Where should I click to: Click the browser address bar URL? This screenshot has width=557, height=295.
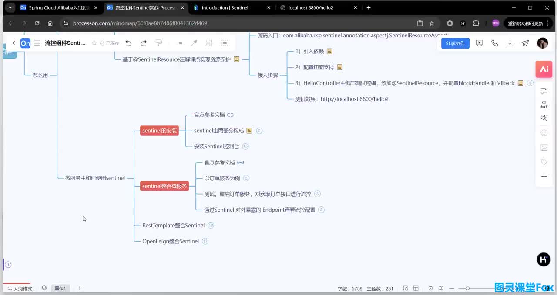[140, 23]
